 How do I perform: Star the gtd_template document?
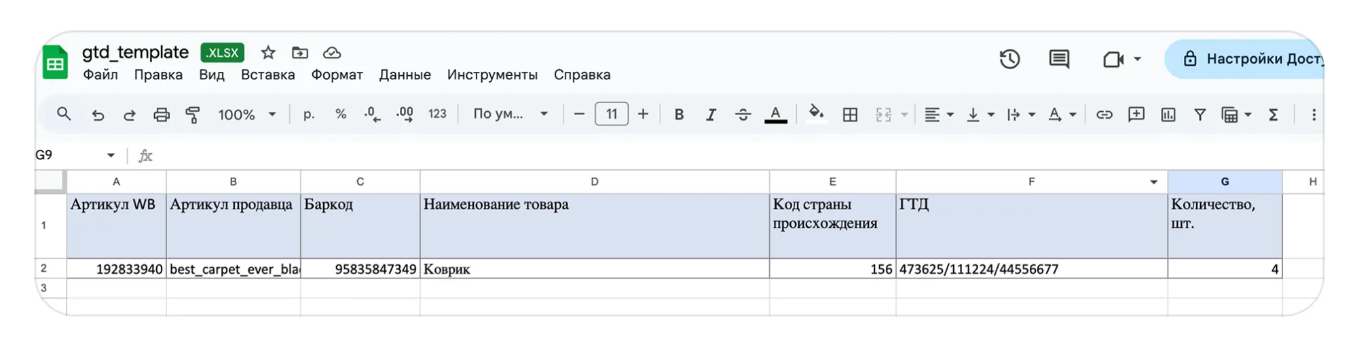[268, 53]
